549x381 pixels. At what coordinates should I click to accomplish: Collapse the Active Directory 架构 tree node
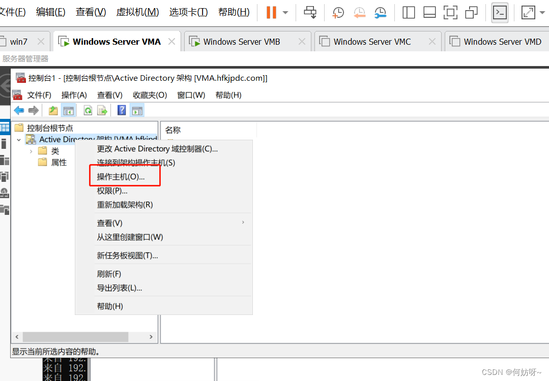(x=19, y=139)
